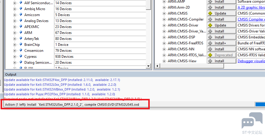Image resolution: width=265 pixels, height=137 pixels.
Task: Open the Debugger visualization link
Action: tap(251, 61)
